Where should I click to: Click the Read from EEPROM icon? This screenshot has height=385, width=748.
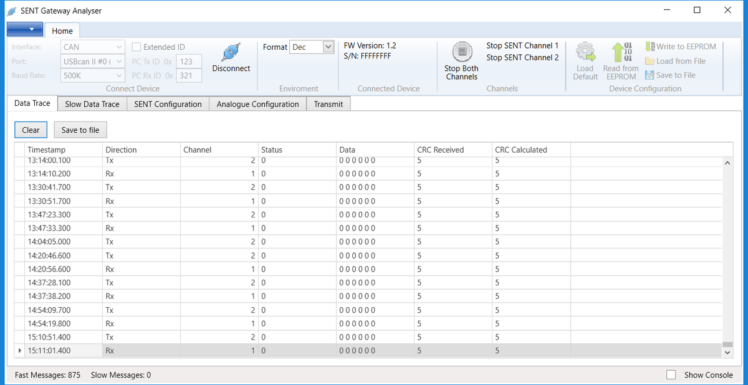click(x=621, y=52)
